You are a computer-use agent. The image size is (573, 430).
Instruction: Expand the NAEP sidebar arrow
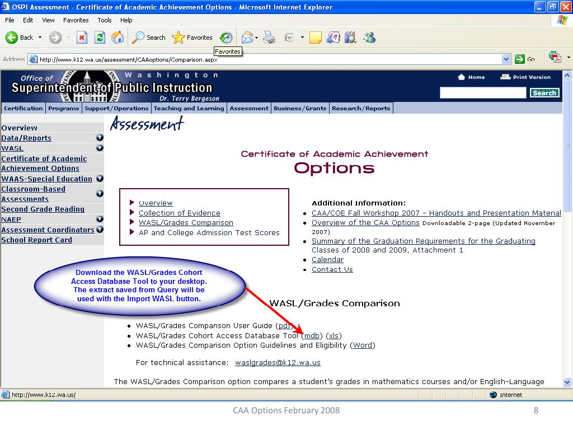pos(100,219)
